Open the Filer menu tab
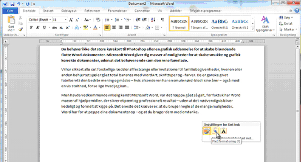Viewport: 301px width, 163px height. (10, 11)
